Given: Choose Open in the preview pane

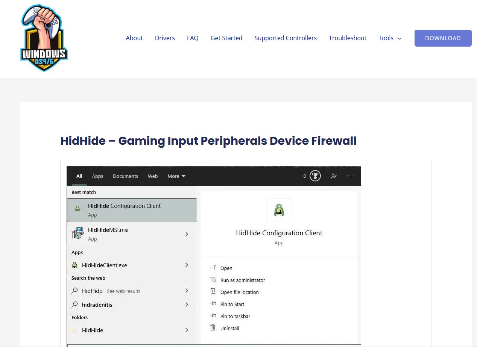Looking at the screenshot, I should (226, 268).
